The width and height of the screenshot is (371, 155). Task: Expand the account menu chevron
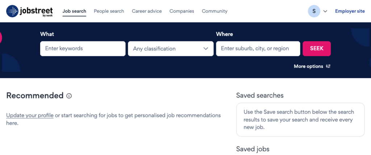(325, 11)
